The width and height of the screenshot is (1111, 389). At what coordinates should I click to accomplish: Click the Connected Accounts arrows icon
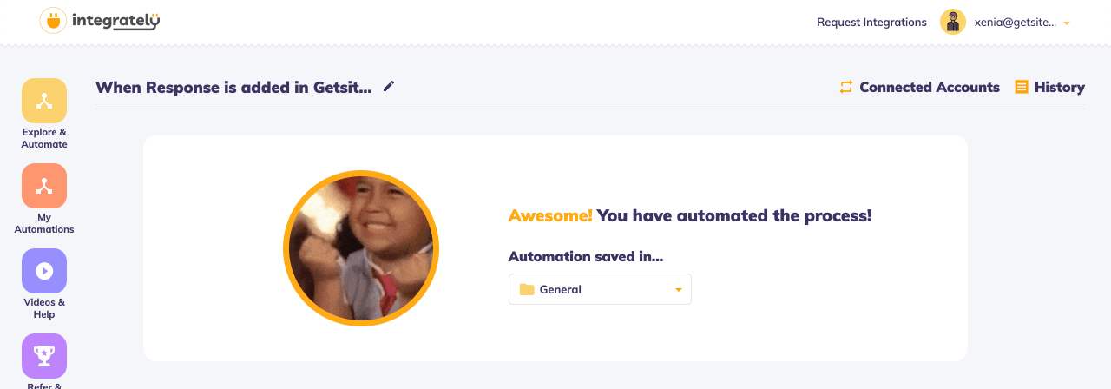[x=846, y=87]
